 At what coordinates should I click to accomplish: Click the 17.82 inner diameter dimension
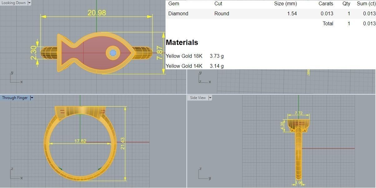pos(80,141)
